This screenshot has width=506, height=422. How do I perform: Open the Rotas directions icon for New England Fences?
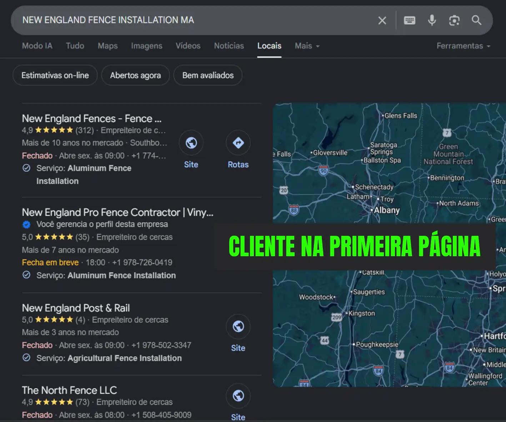(x=238, y=143)
